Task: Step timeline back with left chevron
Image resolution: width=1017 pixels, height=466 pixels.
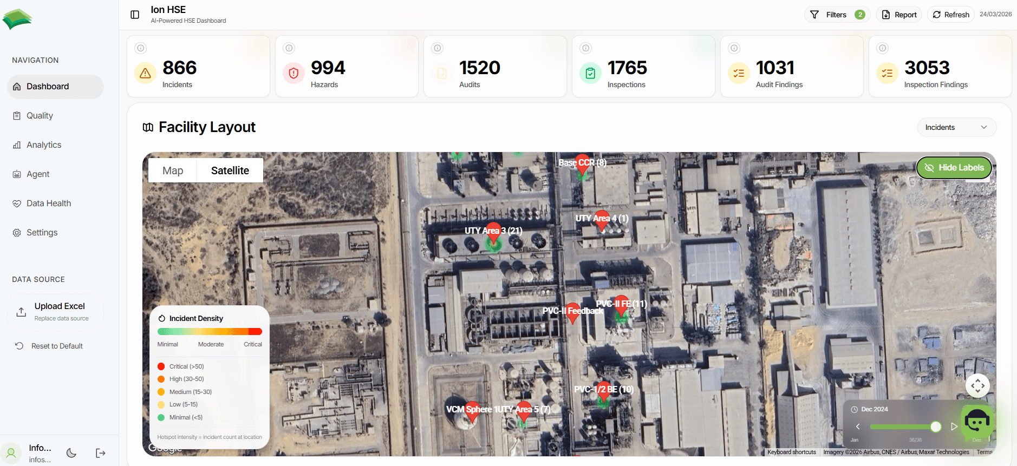Action: pos(858,426)
